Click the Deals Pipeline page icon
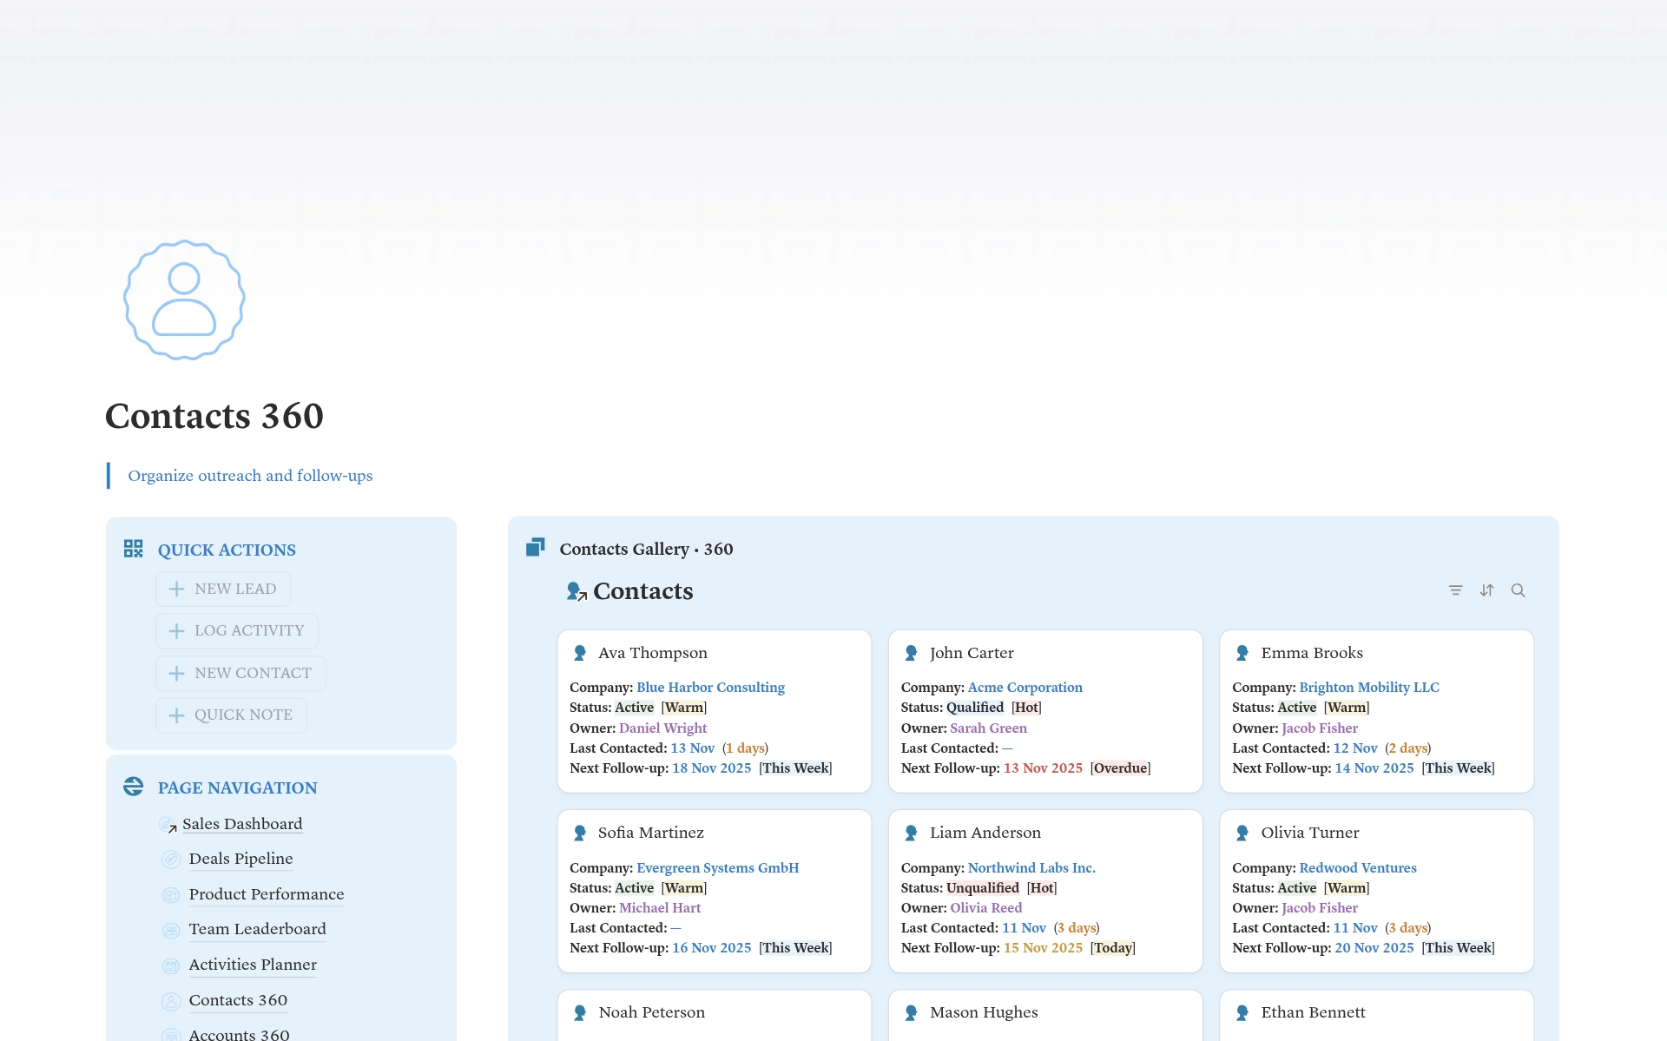 click(171, 860)
